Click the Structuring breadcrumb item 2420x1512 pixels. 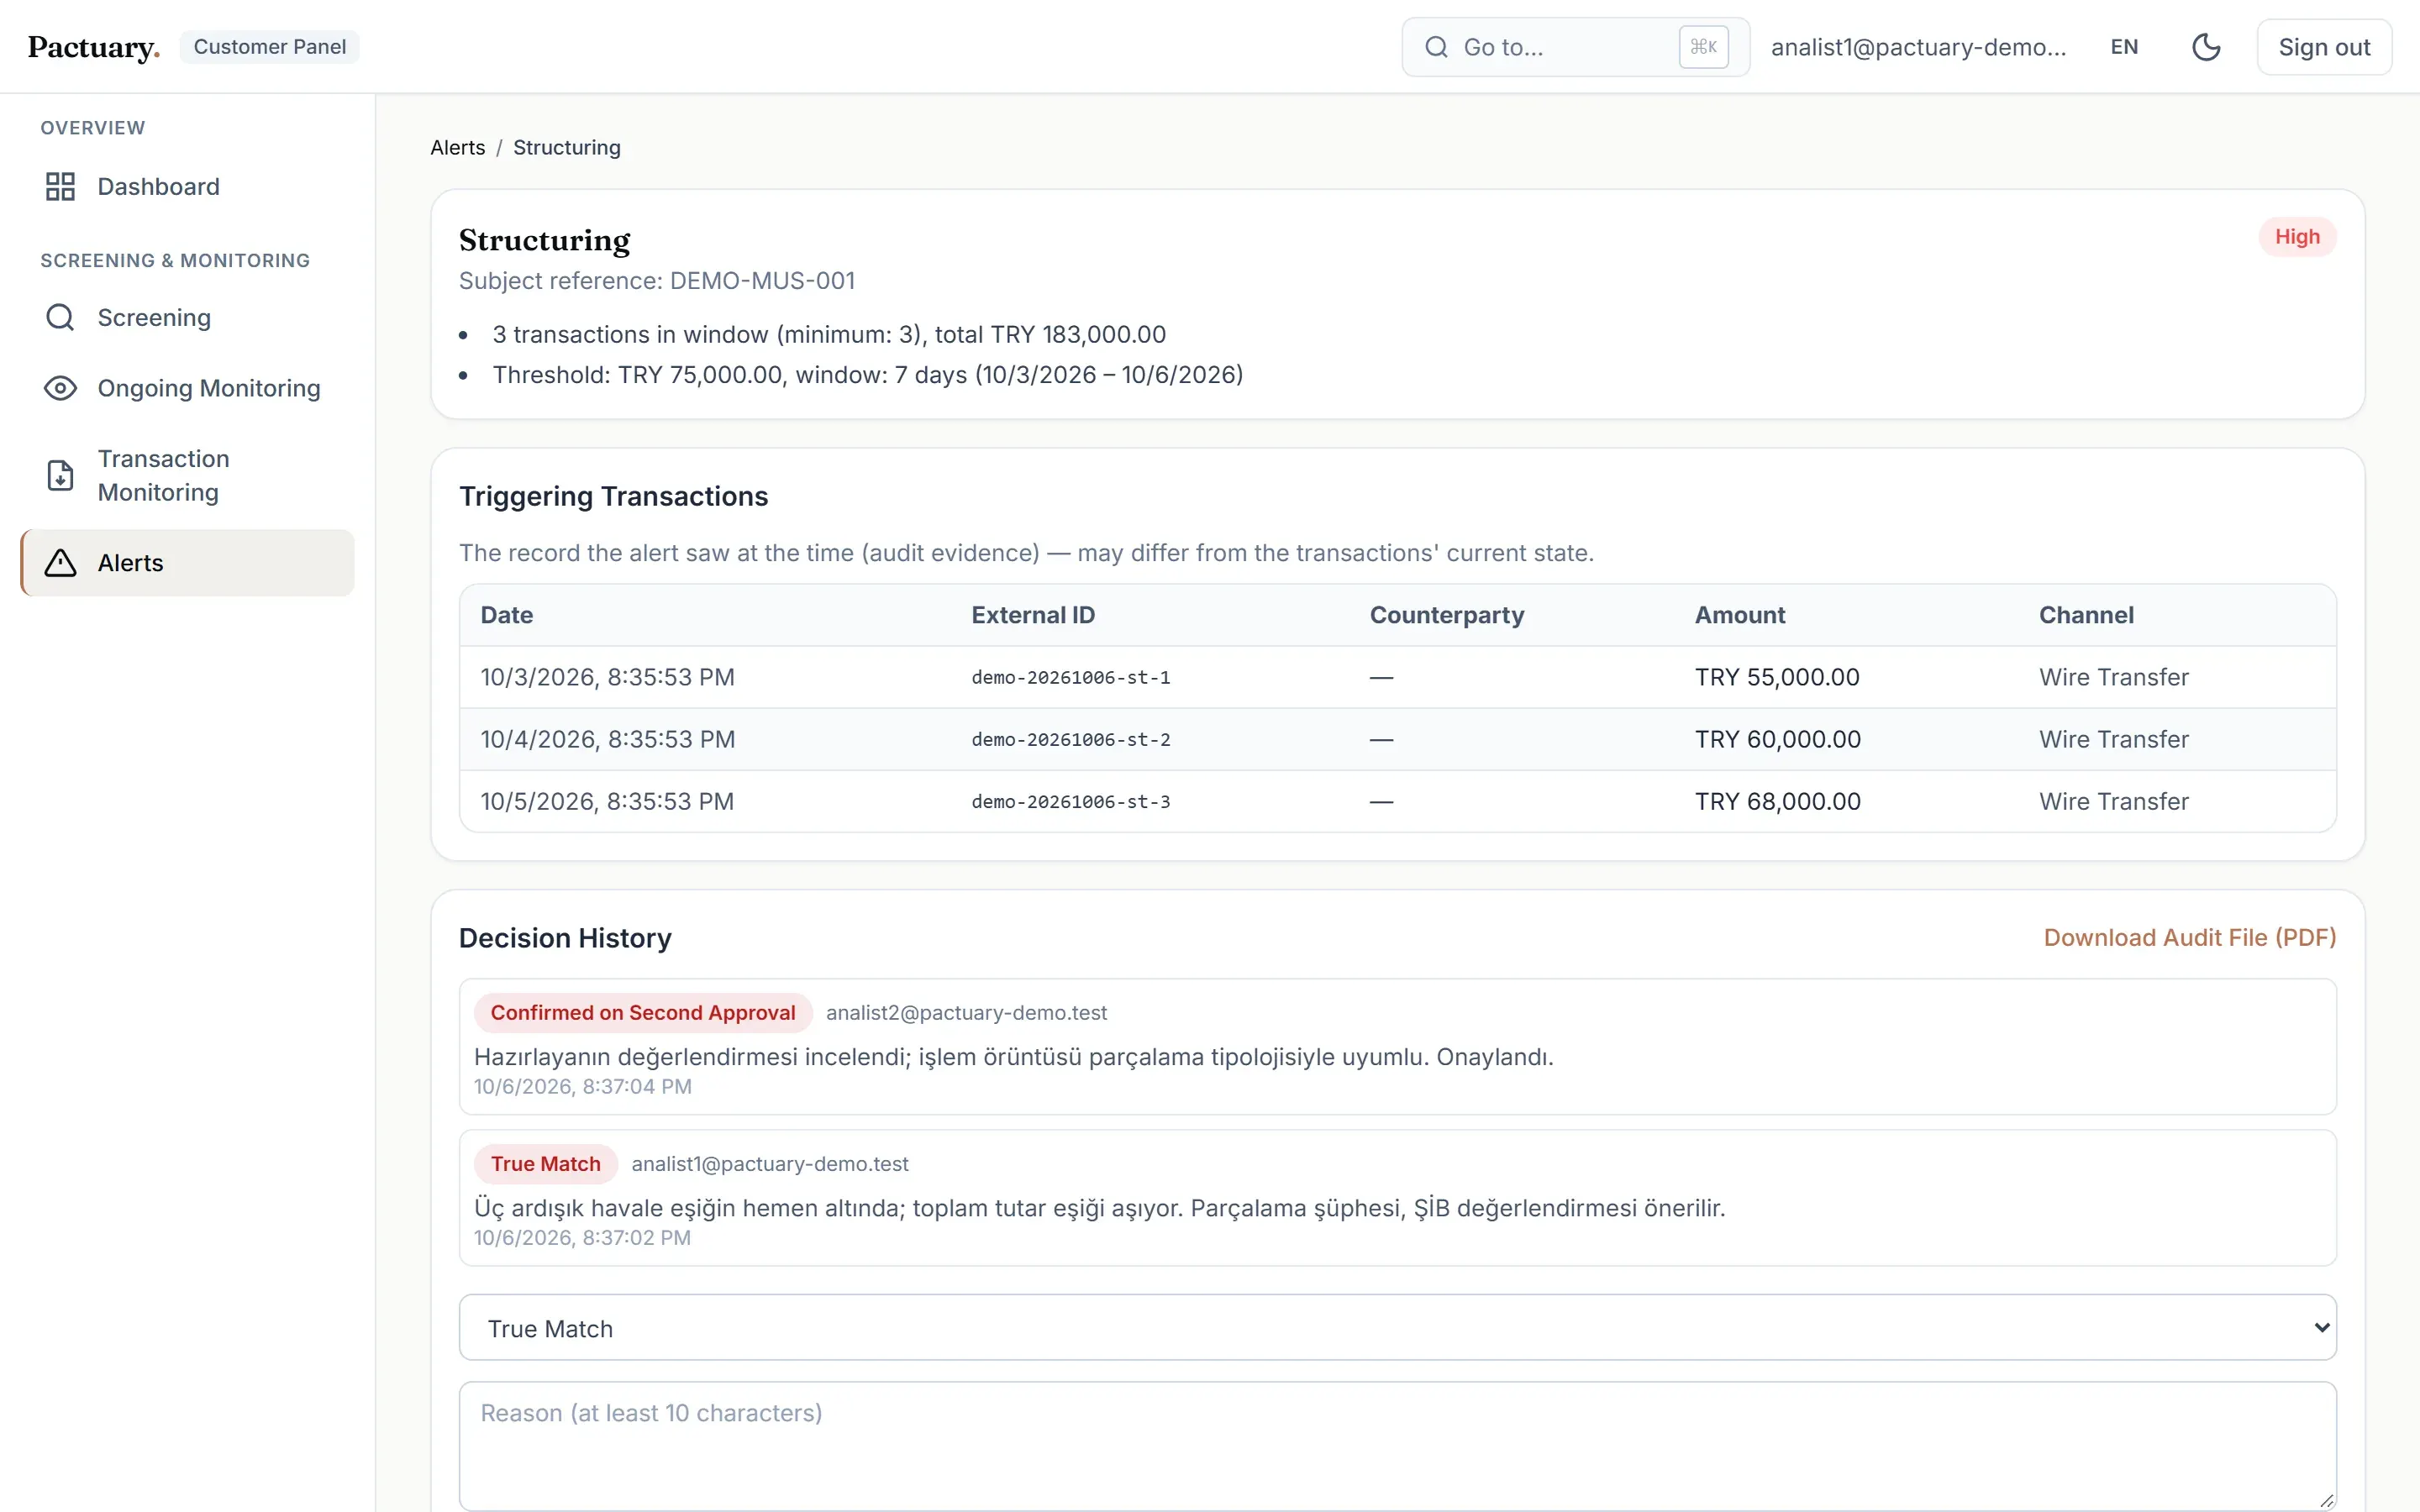click(566, 148)
